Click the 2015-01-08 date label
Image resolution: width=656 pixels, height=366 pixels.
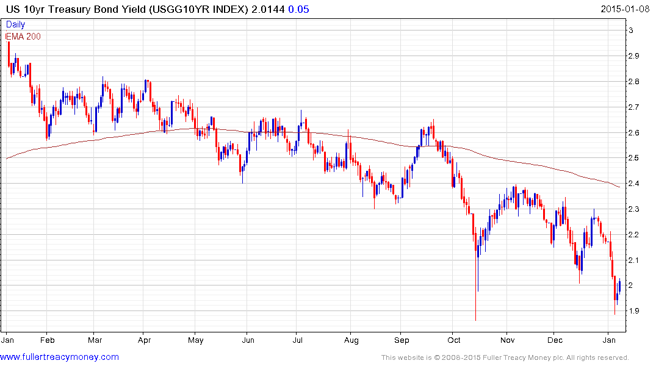[x=625, y=9]
